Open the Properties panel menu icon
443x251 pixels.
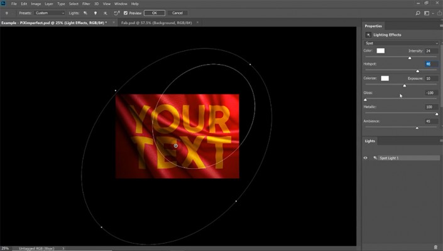[x=441, y=26]
